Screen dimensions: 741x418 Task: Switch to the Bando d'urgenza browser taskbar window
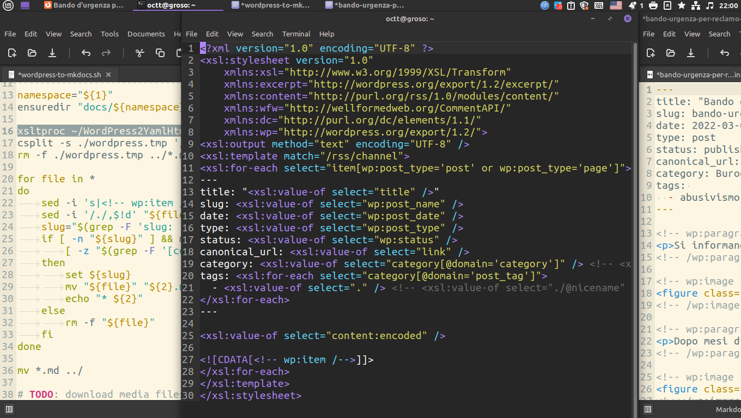click(85, 5)
